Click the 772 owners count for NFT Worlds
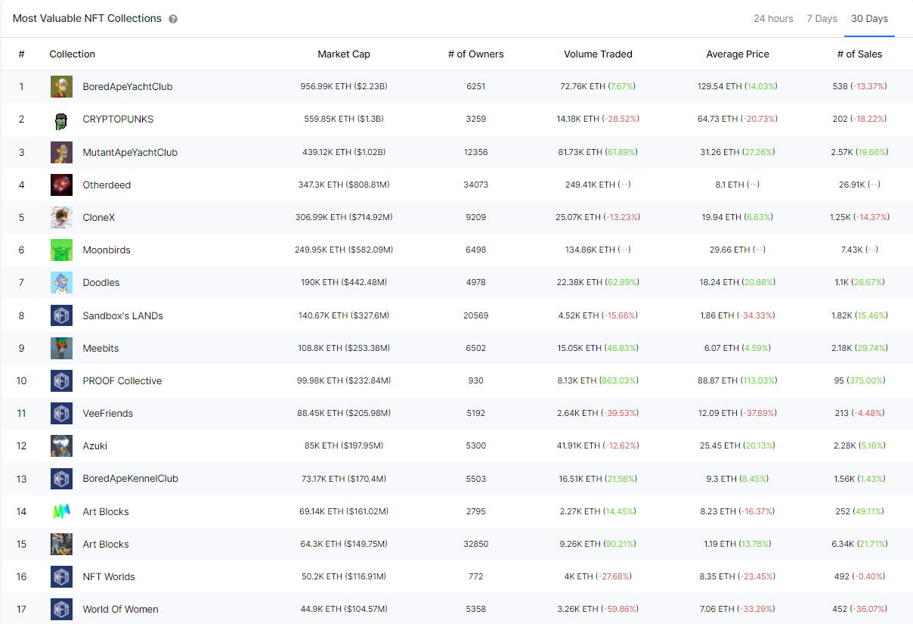 tap(476, 576)
